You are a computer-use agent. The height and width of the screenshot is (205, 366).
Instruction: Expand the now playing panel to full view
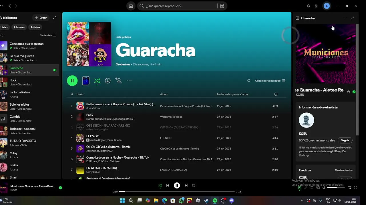[353, 18]
